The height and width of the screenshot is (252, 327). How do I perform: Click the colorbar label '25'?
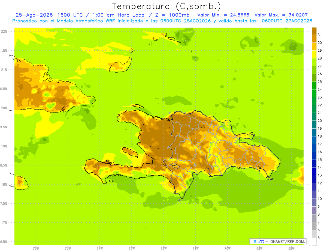[x=320, y=82]
